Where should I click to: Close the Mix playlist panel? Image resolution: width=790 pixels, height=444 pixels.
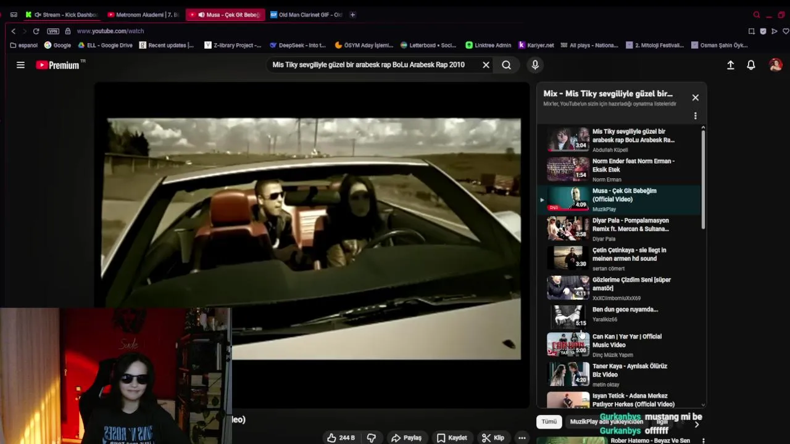tap(696, 97)
